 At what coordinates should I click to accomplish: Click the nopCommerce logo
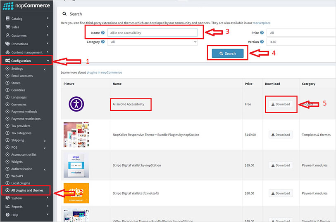tap(26, 5)
